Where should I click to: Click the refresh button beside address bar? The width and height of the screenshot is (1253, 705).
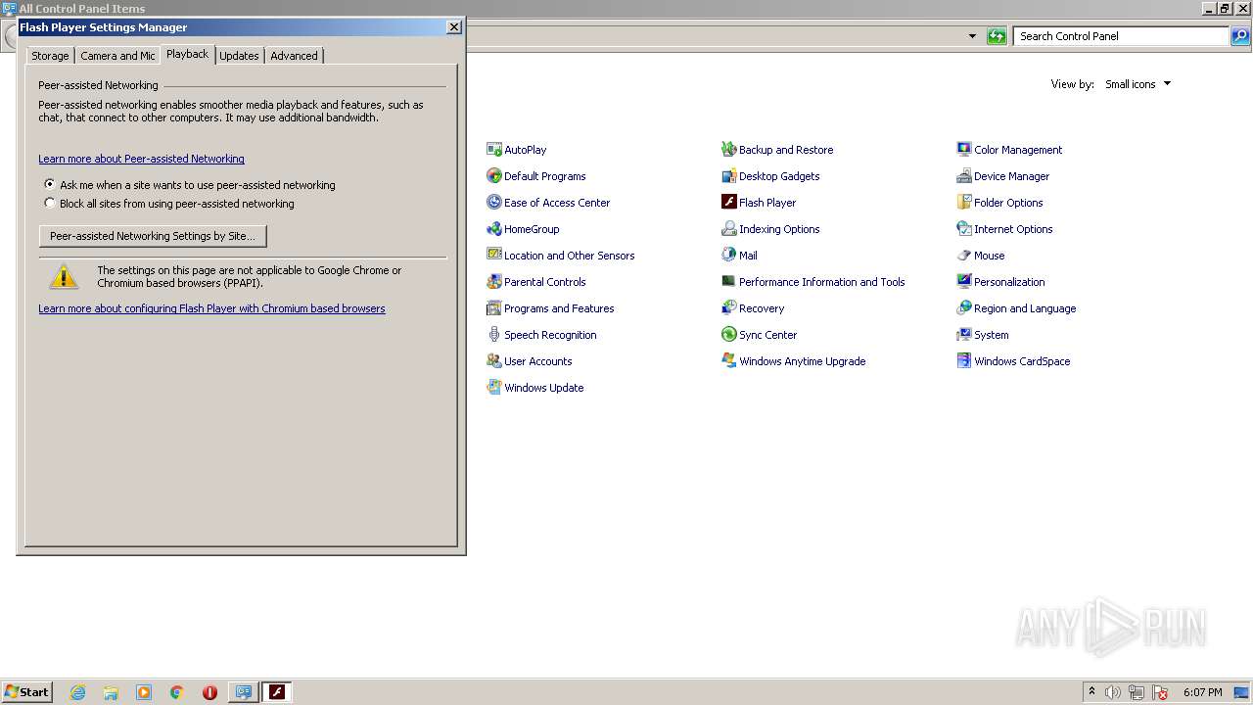tap(997, 36)
